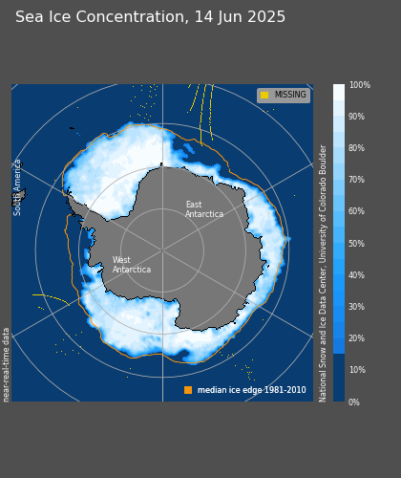Click the median ice edge 1981-2010 text

coord(252,390)
